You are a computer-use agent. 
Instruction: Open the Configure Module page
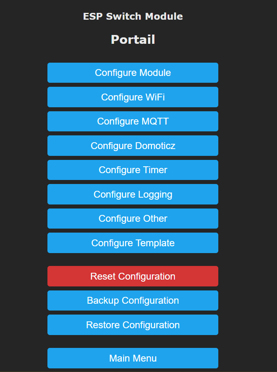pos(133,73)
